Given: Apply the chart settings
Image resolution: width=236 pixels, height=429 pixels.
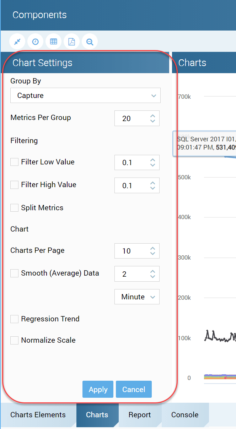Looking at the screenshot, I should tap(98, 389).
